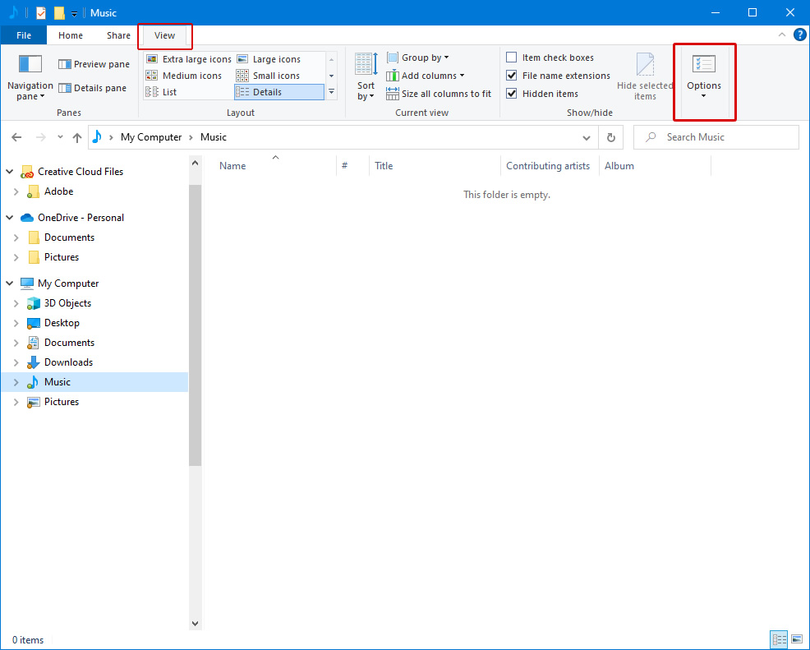This screenshot has height=650, width=810.
Task: Click the New folder quick access icon
Action: pos(59,13)
